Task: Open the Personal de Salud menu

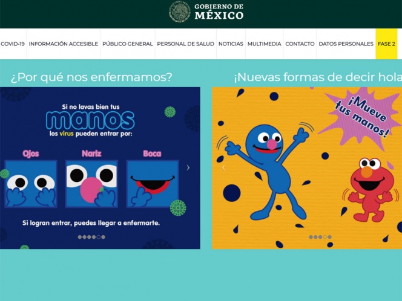Action: [x=186, y=44]
